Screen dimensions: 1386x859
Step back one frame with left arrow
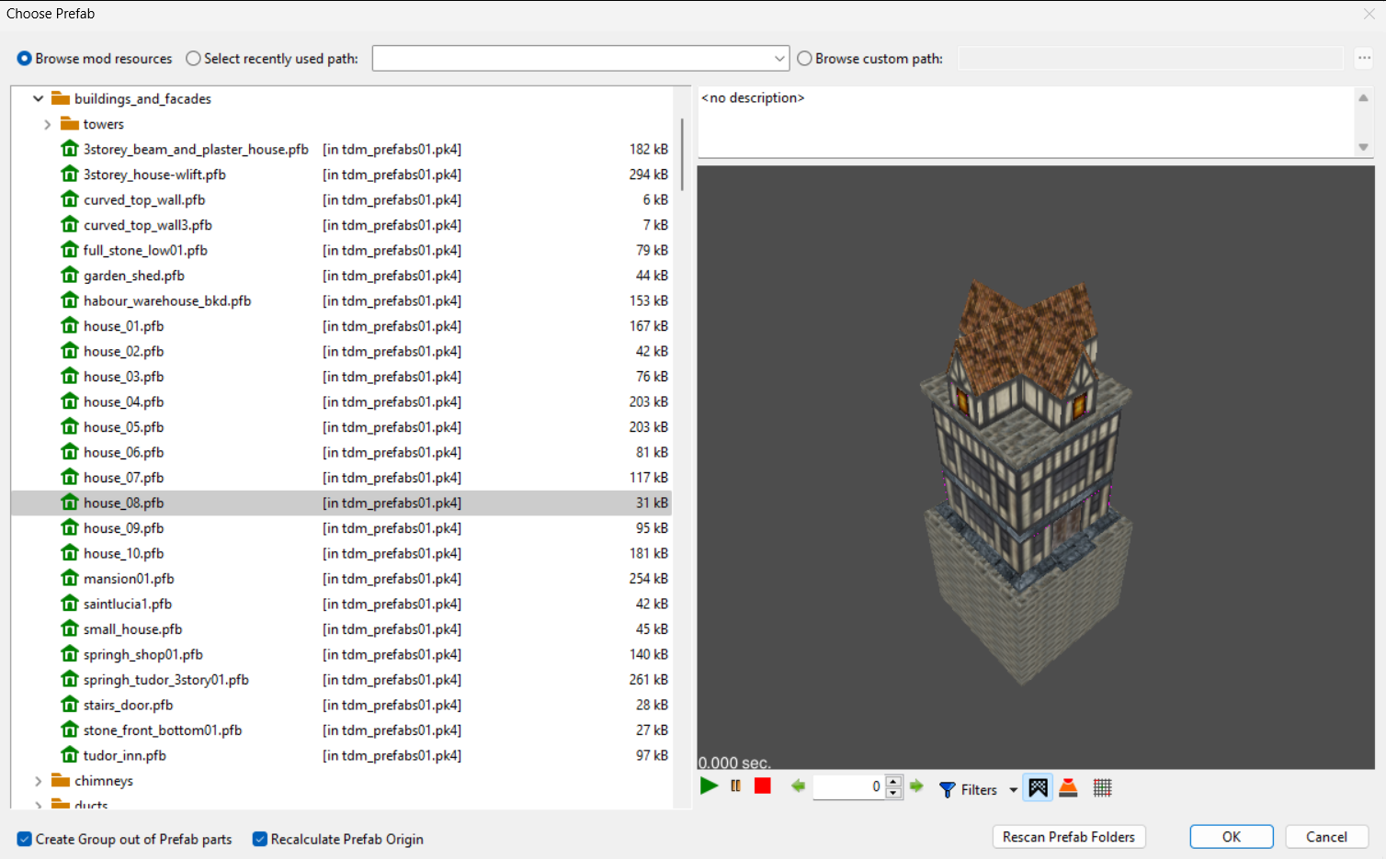coord(798,786)
